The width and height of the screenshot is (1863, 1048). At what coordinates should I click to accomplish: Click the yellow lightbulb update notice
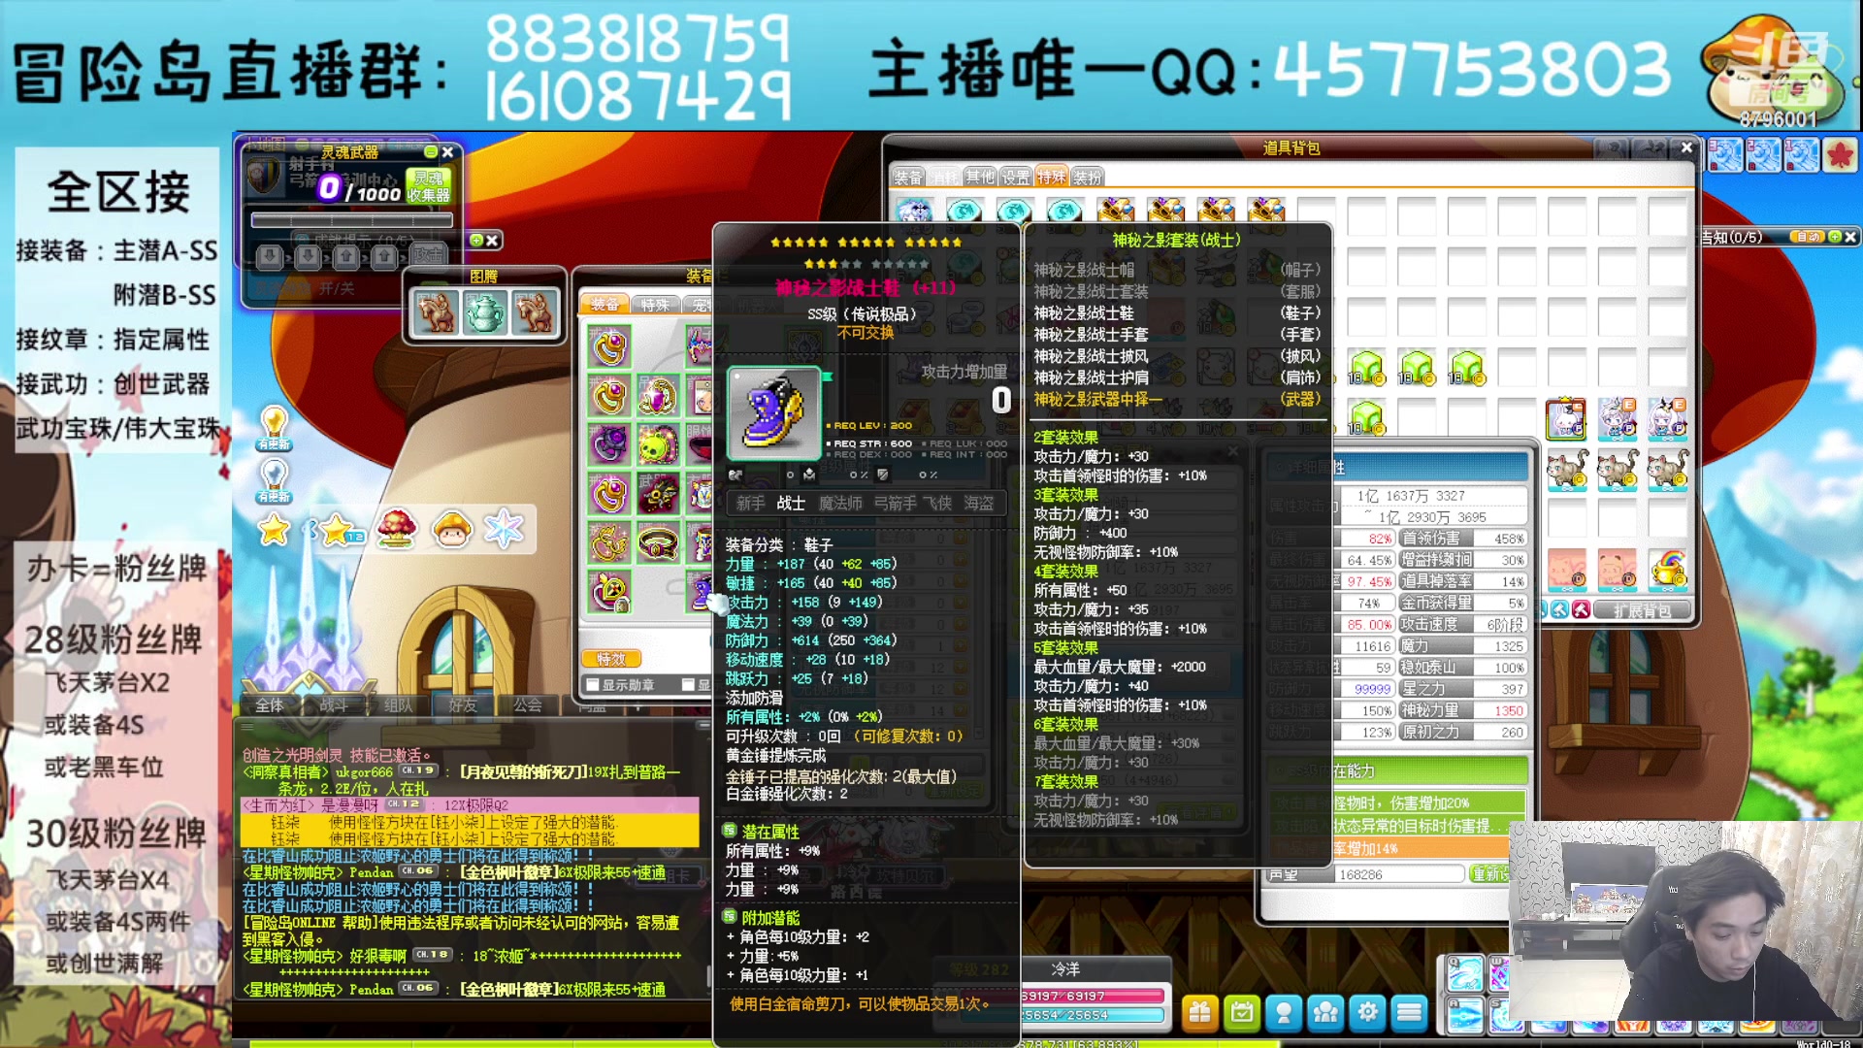click(x=275, y=428)
